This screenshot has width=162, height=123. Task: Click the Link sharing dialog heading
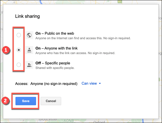tap(27, 16)
